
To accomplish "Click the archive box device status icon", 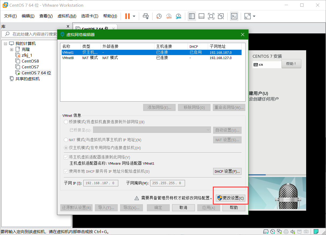I will (x=299, y=231).
